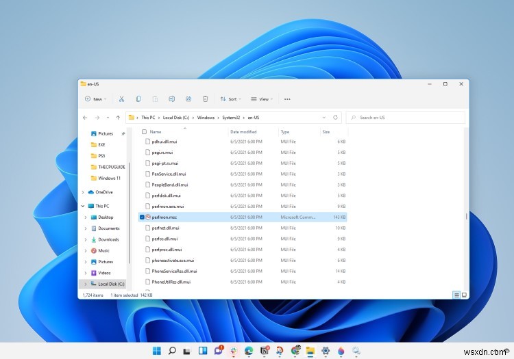The image size is (514, 359).
Task: Click Local Disk (C:) breadcrumb
Action: [176, 118]
